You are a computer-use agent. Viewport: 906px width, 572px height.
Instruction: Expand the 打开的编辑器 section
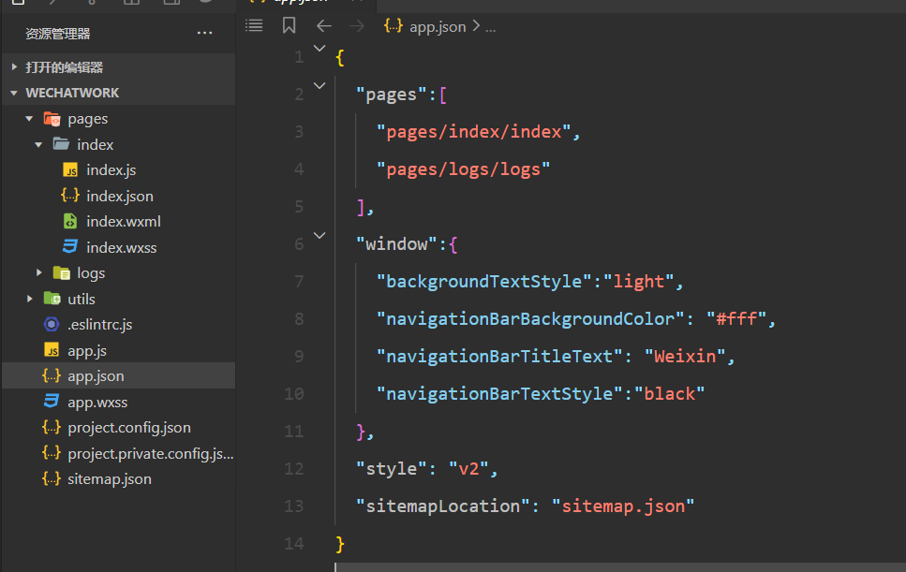(64, 67)
